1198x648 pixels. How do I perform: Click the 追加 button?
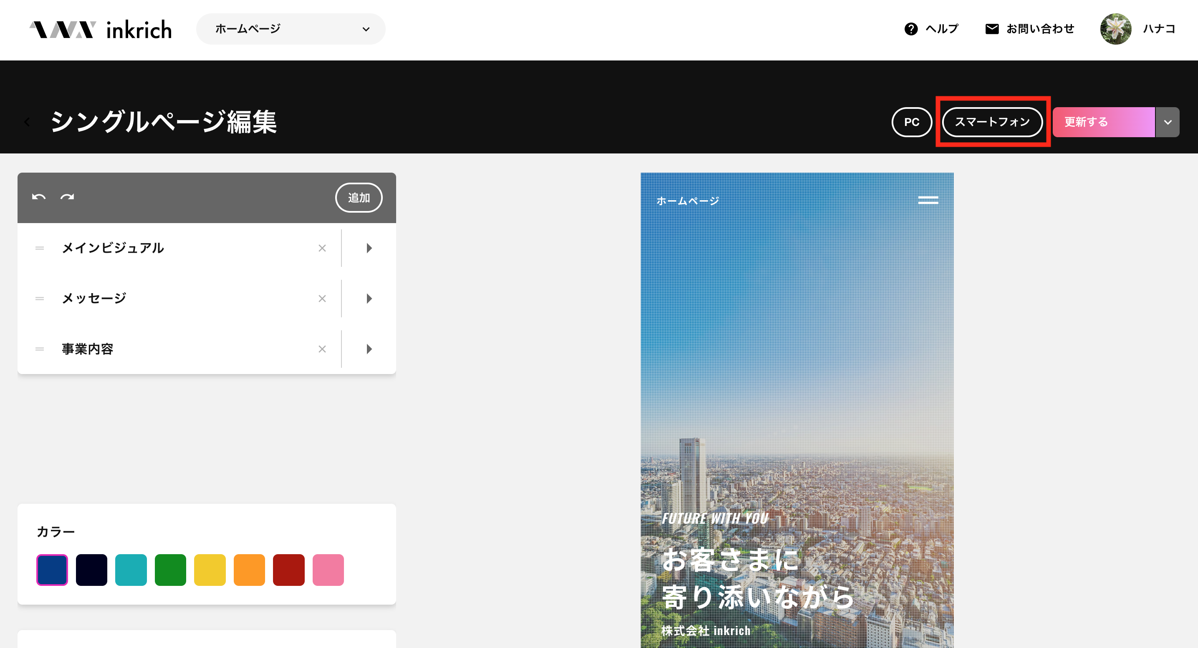pyautogui.click(x=359, y=197)
